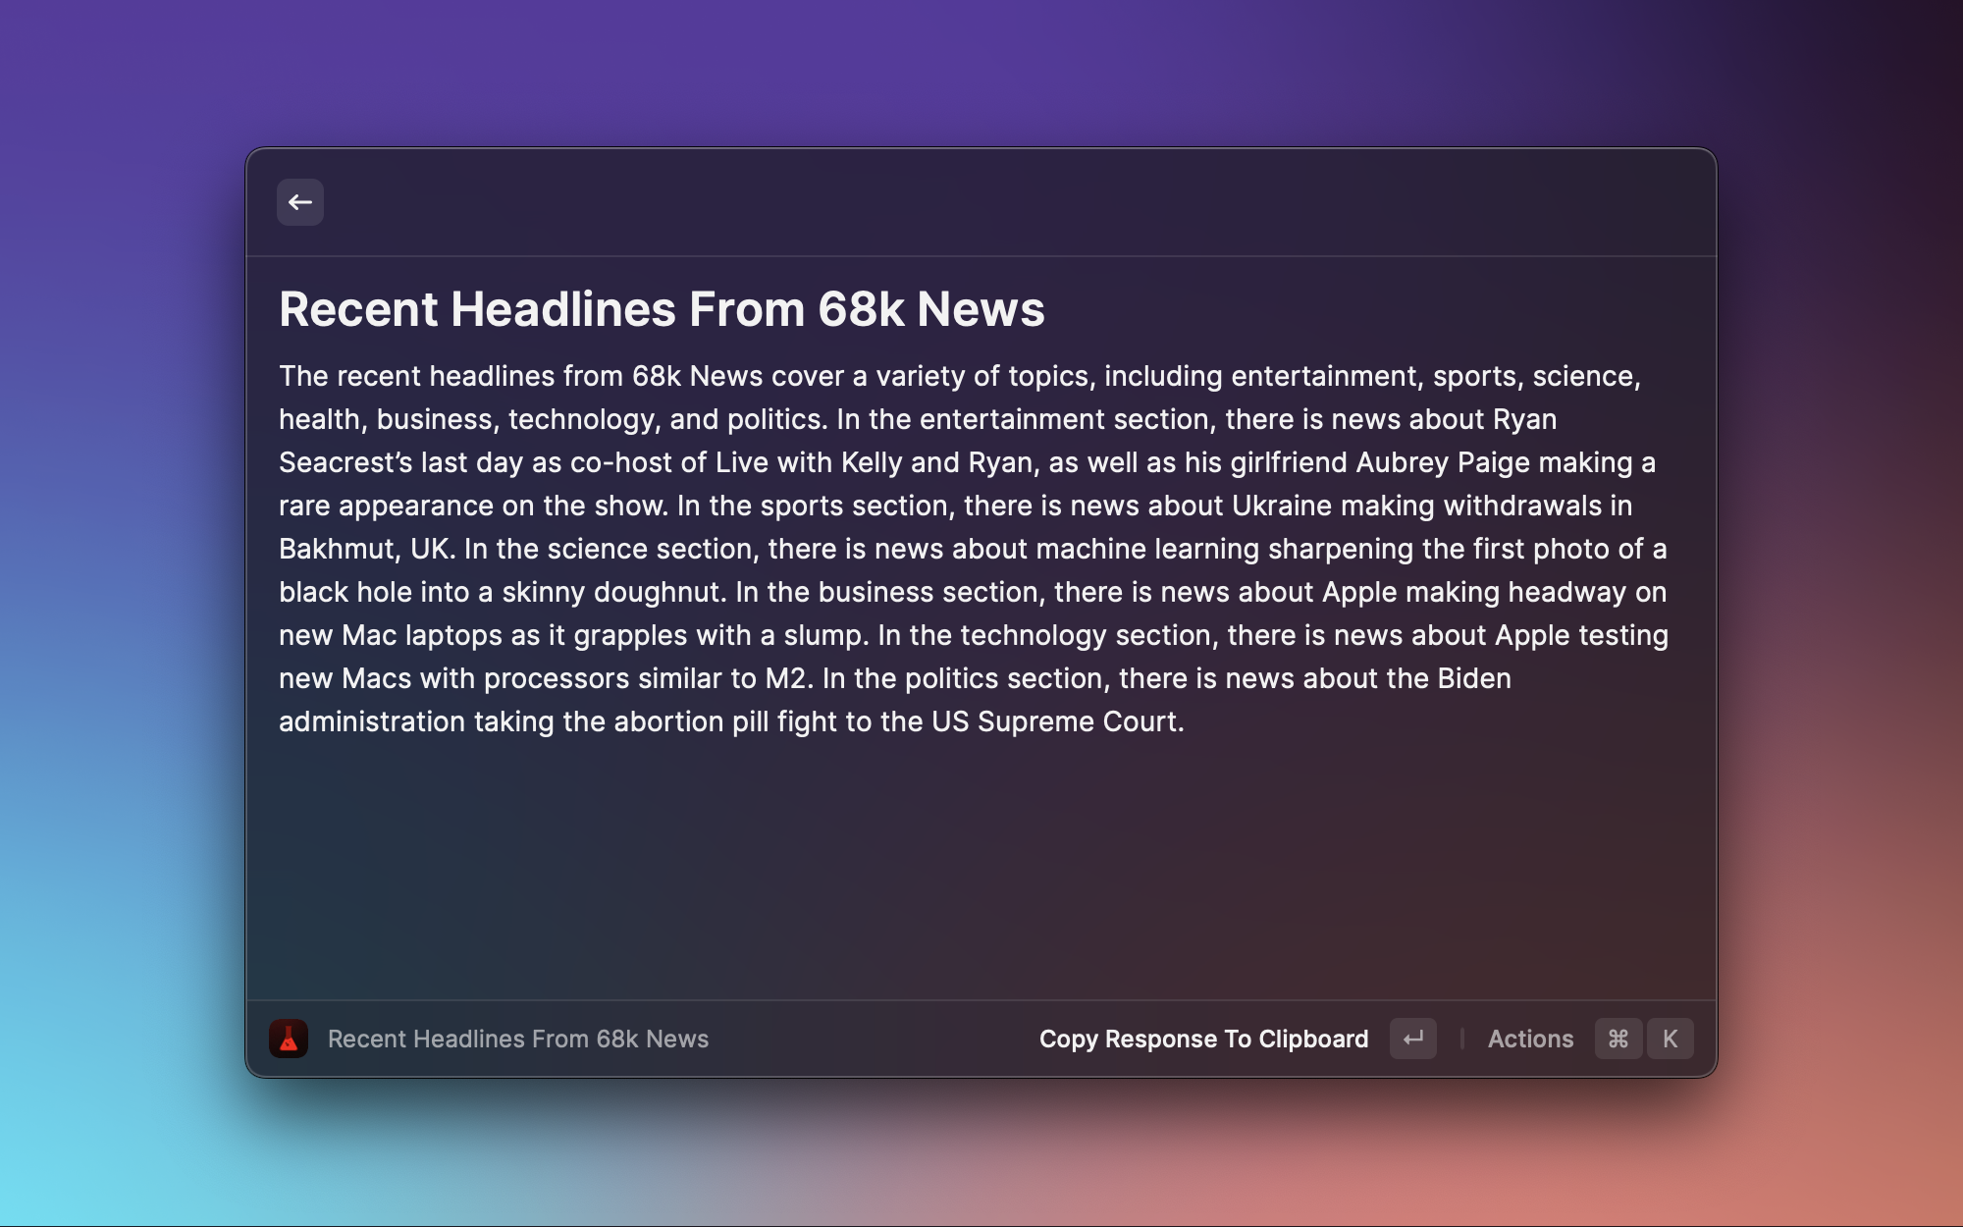Click the footer title Recent Headlines From 68k News
1963x1227 pixels.
coord(518,1039)
